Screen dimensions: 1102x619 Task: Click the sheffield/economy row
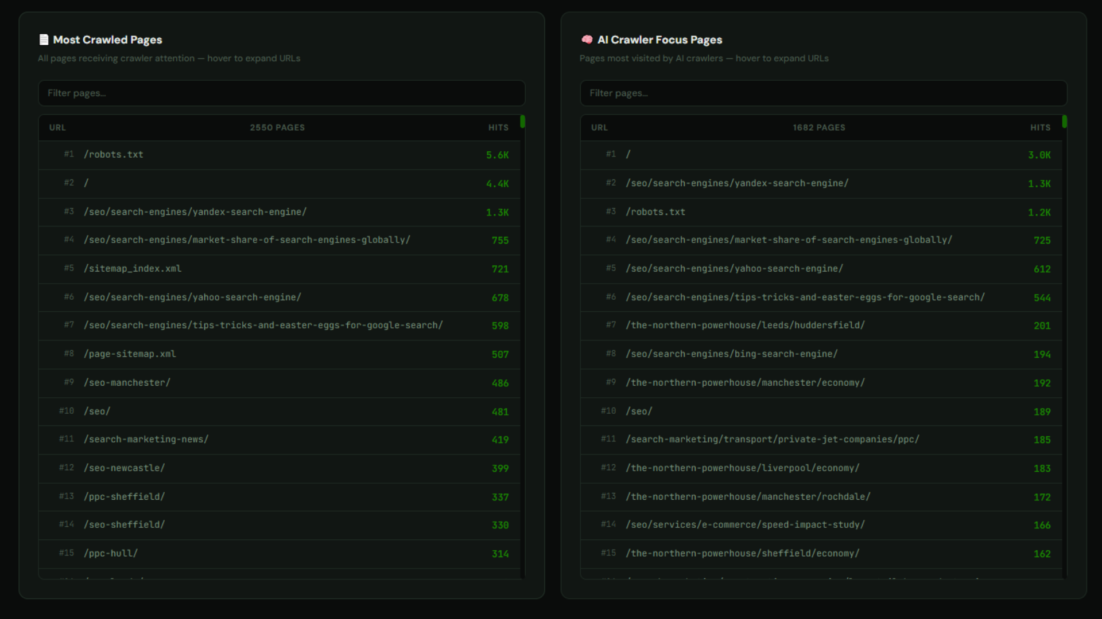tap(821, 554)
